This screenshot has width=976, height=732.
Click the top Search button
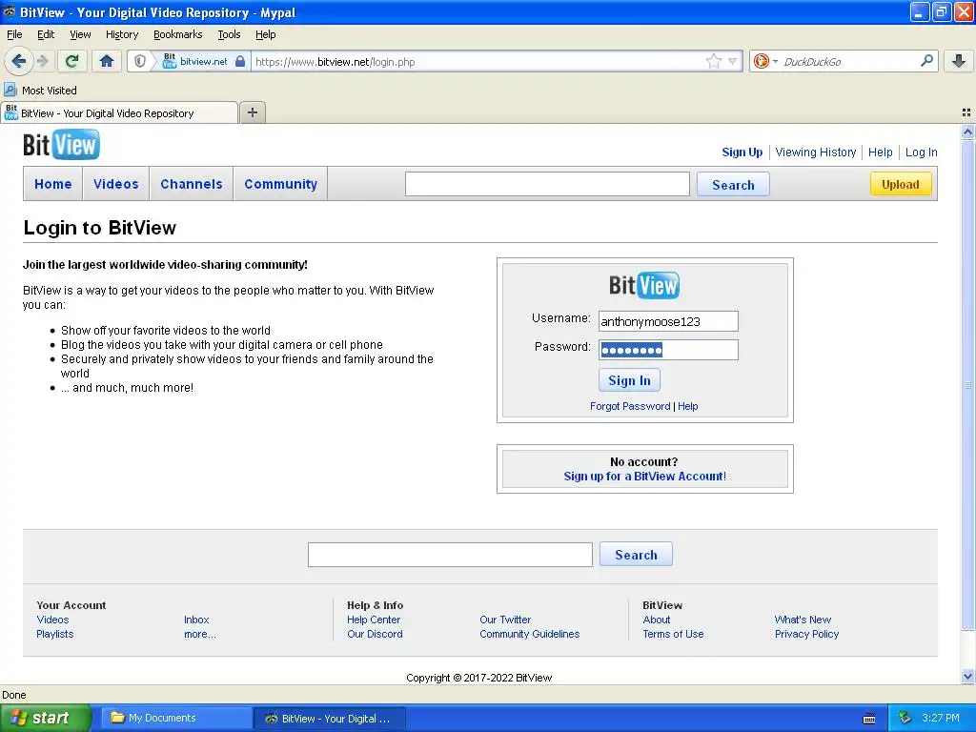[x=733, y=184]
